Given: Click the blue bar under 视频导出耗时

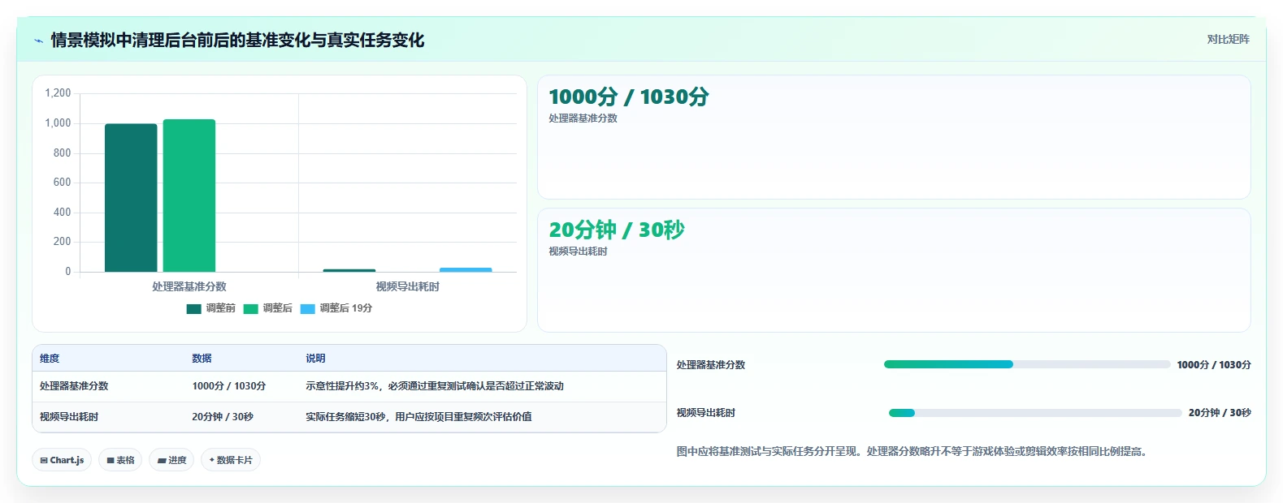Looking at the screenshot, I should 466,269.
